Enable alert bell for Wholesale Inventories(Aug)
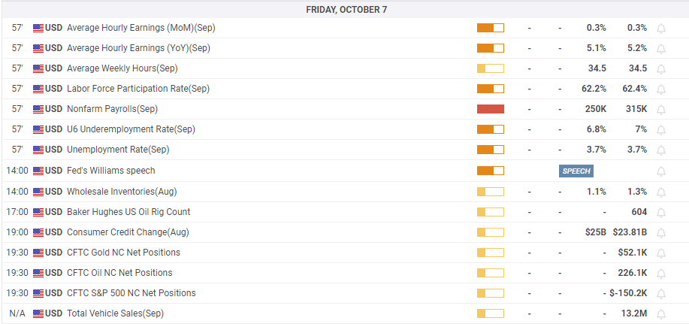 (x=661, y=192)
